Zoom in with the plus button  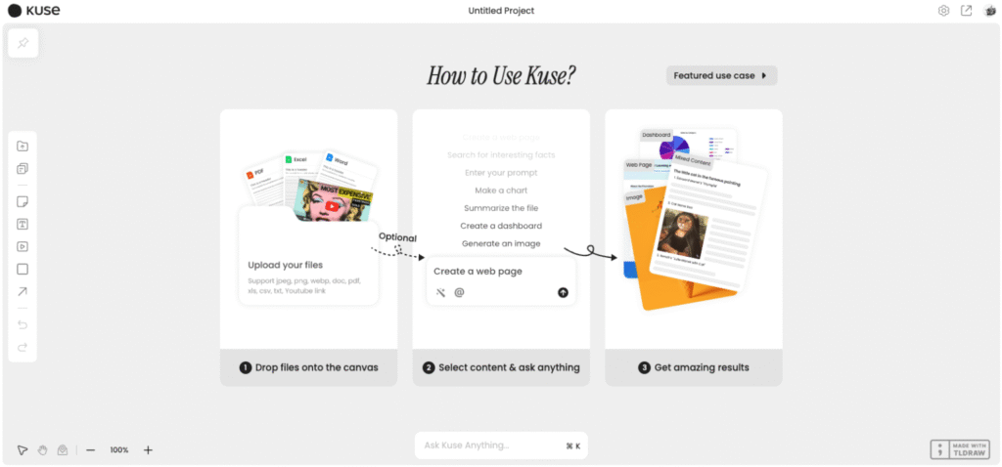click(149, 449)
